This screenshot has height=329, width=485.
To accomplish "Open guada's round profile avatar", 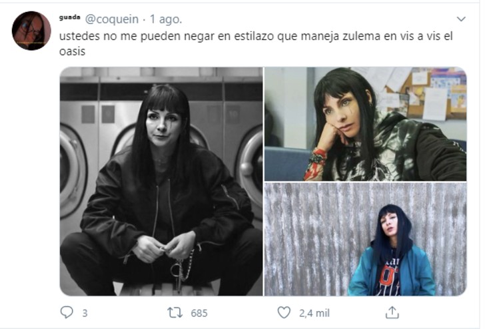I will click(31, 30).
